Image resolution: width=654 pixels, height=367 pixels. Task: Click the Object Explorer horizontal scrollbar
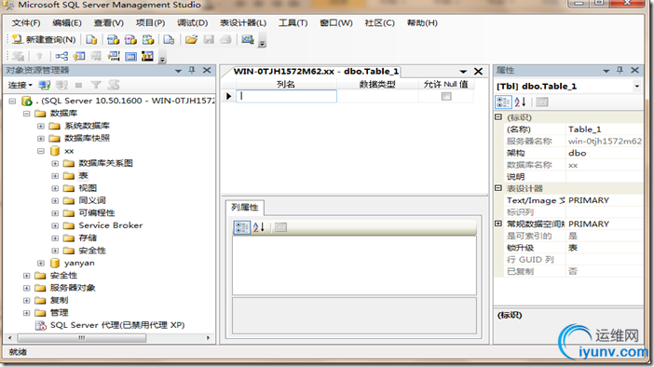click(x=82, y=338)
